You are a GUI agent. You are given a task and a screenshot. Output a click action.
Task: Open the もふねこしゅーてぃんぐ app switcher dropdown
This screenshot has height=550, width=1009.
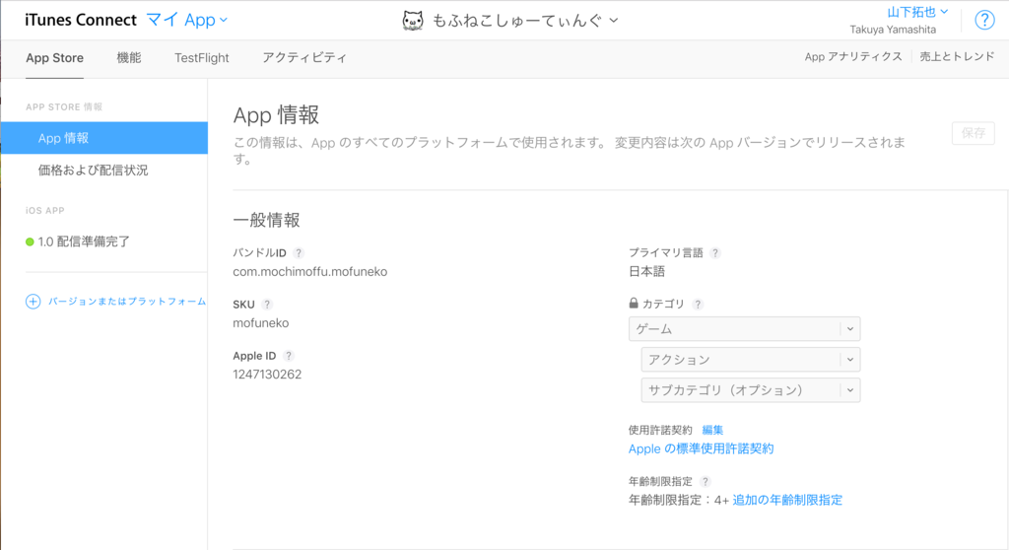[x=524, y=21]
